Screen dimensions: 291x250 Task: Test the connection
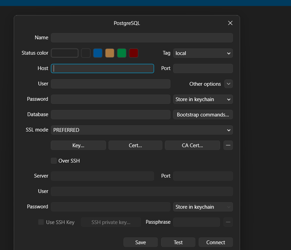[x=178, y=242]
